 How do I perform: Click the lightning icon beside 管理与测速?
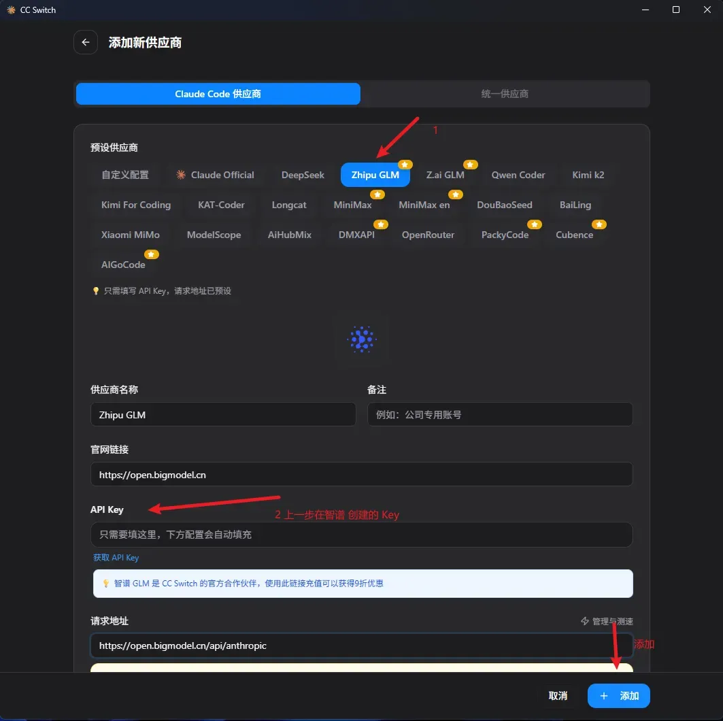click(585, 621)
